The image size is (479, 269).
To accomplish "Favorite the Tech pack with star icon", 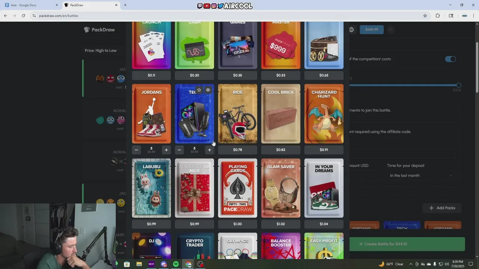I will click(199, 90).
